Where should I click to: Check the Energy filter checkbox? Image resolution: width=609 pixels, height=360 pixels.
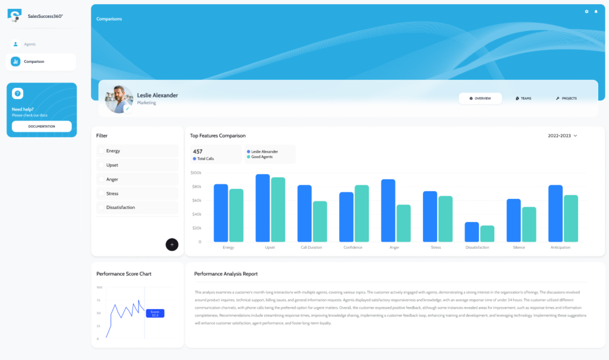coord(102,151)
